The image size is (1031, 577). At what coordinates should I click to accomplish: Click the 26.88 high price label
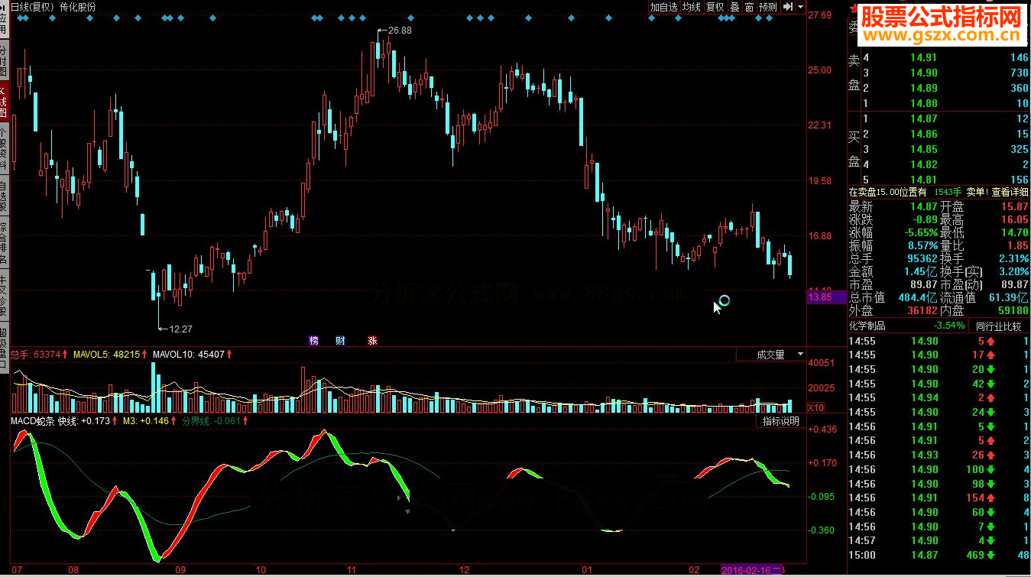tap(400, 31)
